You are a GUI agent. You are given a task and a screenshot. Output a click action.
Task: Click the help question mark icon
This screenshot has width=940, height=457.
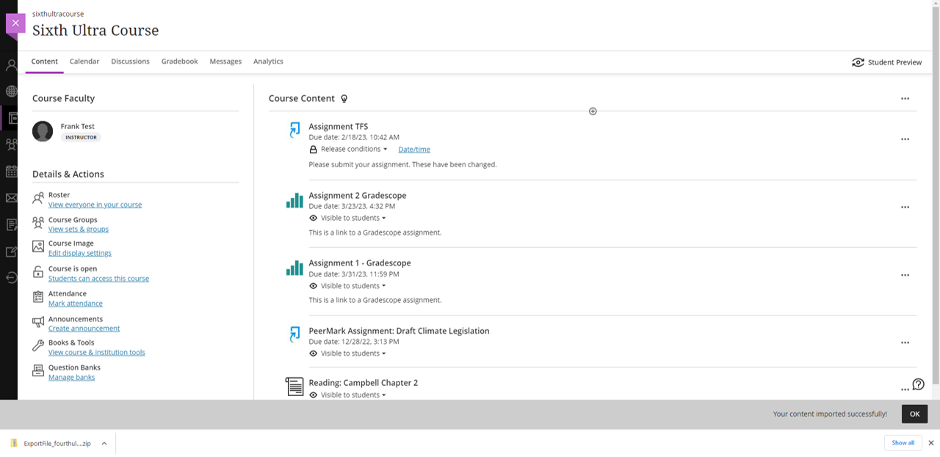tap(918, 384)
